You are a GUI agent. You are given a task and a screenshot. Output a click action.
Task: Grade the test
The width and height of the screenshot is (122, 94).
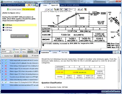click(x=16, y=52)
